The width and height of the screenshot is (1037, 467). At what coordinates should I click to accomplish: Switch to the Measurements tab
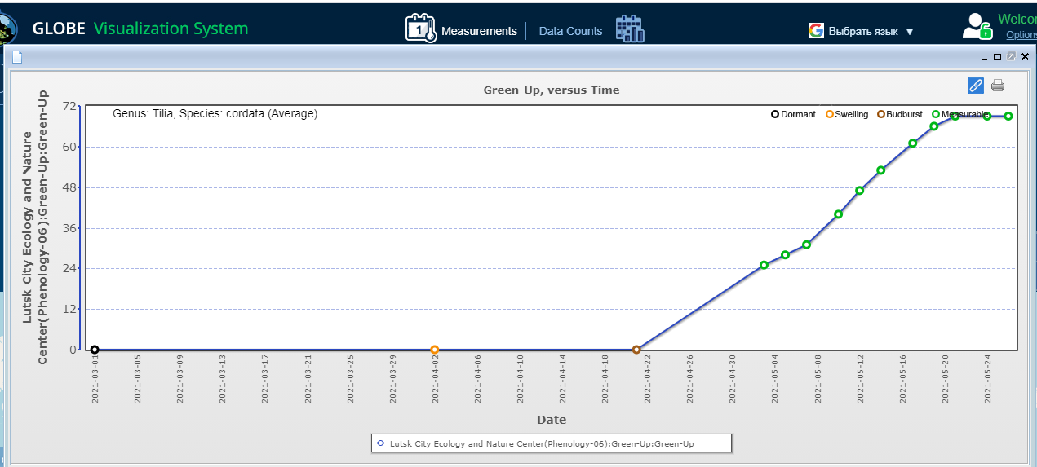click(x=479, y=31)
